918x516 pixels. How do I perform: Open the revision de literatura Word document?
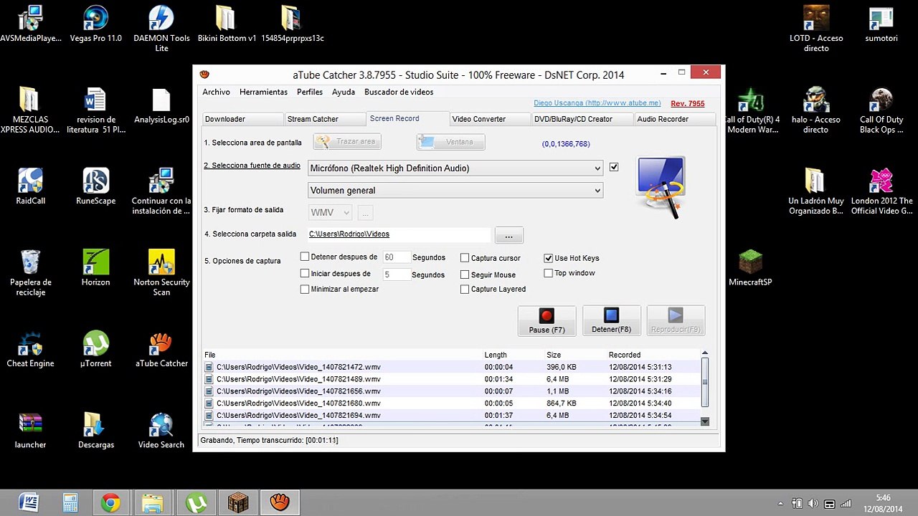95,110
